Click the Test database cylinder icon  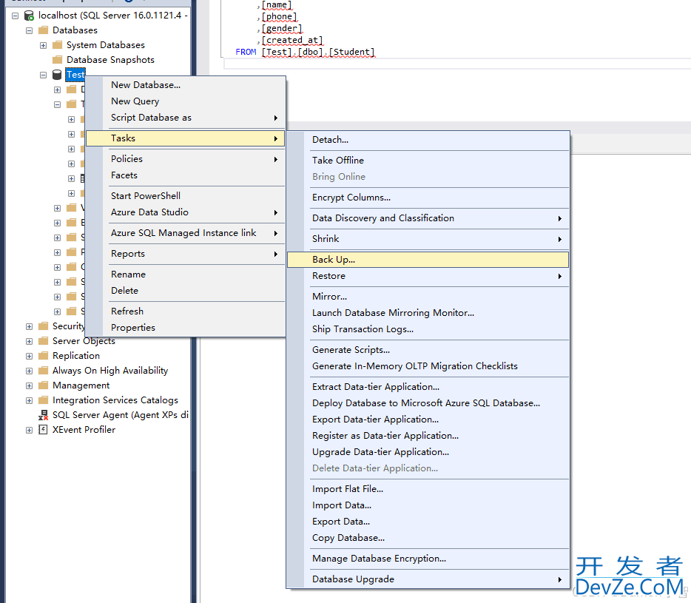coord(57,75)
